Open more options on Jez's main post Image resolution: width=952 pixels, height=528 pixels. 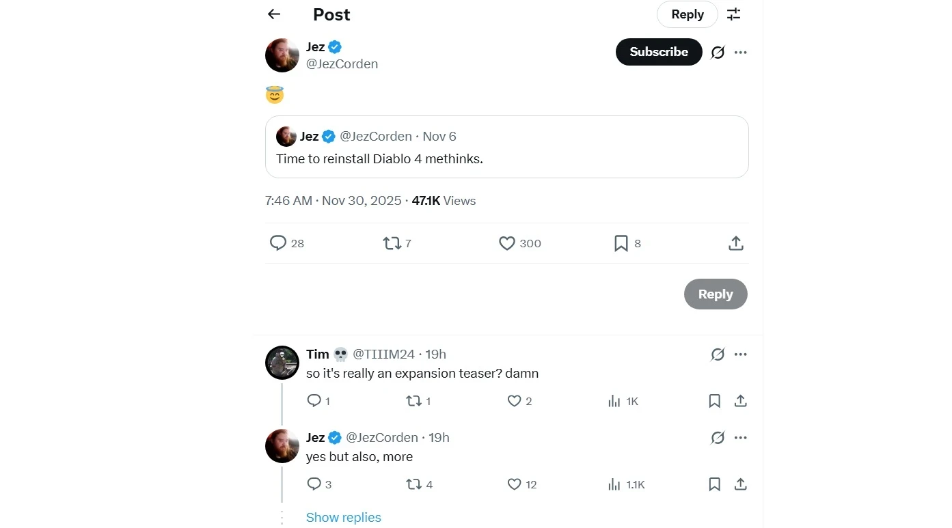tap(741, 53)
